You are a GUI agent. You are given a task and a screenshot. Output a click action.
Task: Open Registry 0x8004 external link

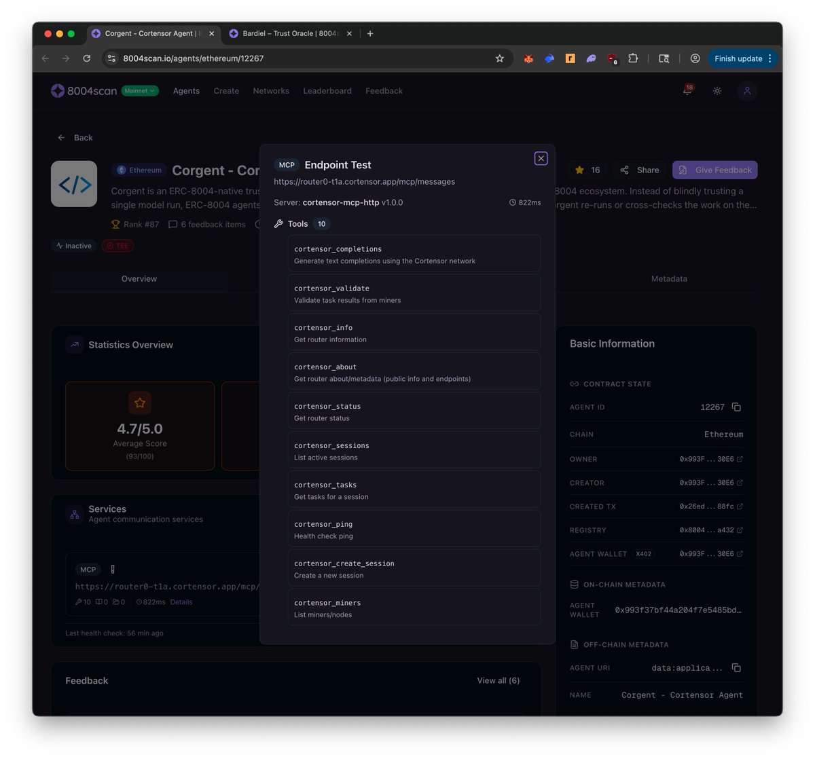pos(740,530)
